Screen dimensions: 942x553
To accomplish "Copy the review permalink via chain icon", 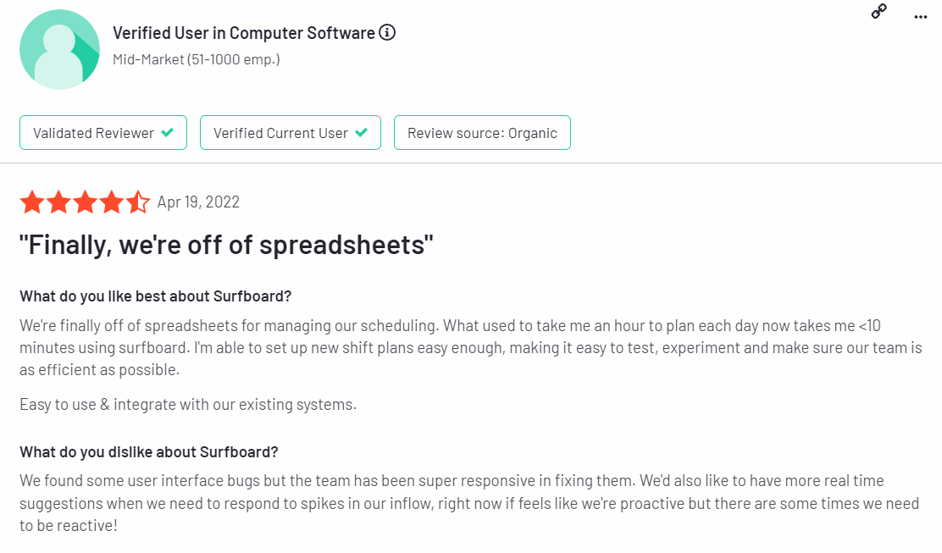I will pyautogui.click(x=879, y=11).
